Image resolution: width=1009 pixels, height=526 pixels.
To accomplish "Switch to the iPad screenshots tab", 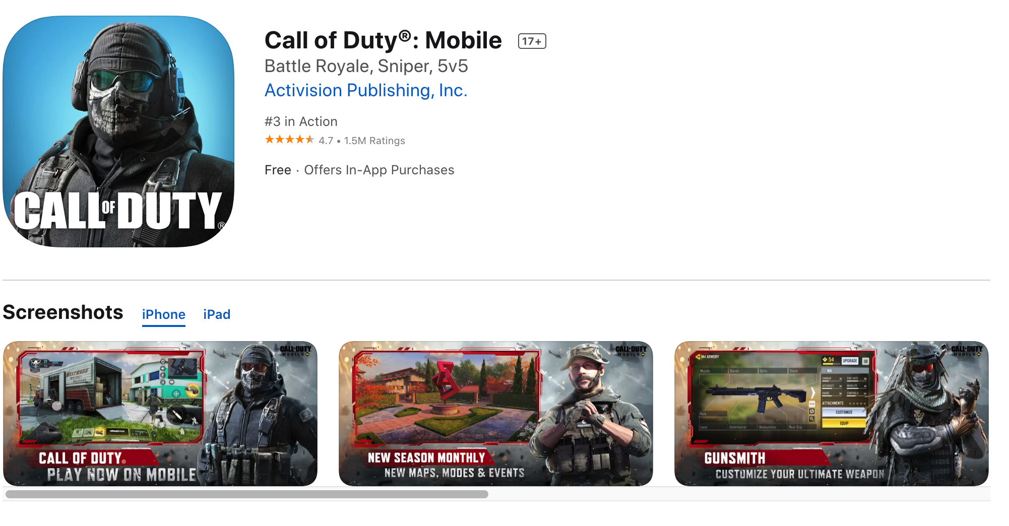I will pos(217,314).
